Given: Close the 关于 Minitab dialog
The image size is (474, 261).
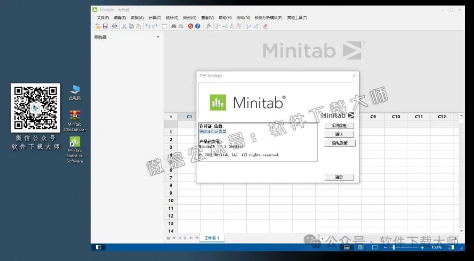Looking at the screenshot, I should click(x=354, y=76).
